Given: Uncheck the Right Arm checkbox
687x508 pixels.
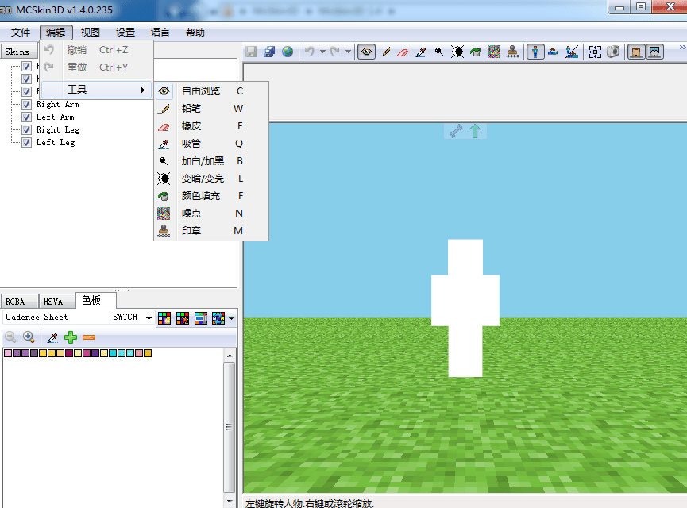Looking at the screenshot, I should tap(27, 104).
